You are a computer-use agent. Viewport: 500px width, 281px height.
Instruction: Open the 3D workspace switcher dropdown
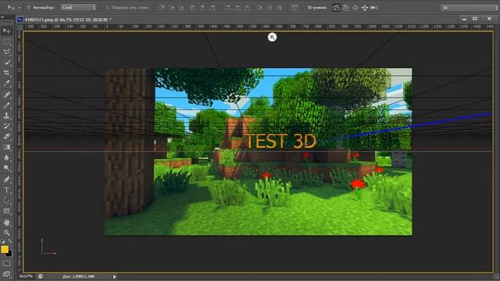pyautogui.click(x=470, y=8)
